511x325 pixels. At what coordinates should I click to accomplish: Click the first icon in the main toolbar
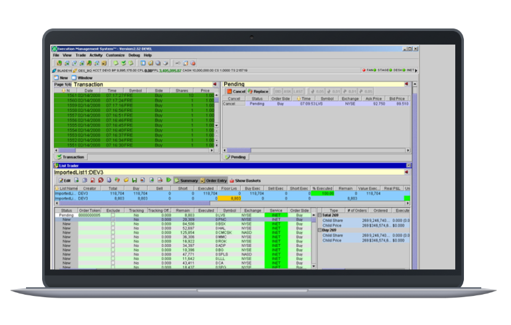(x=59, y=63)
